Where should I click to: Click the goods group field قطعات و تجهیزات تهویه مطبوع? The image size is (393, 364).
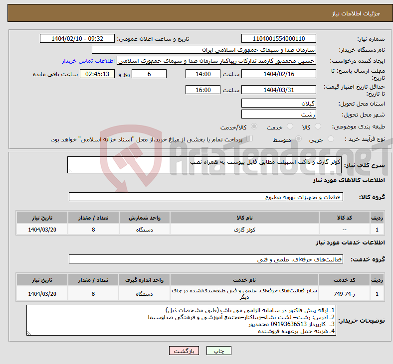click(206, 197)
